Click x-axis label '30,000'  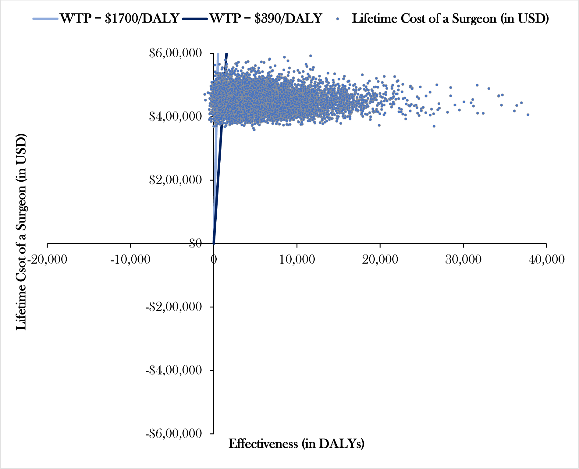coord(463,259)
